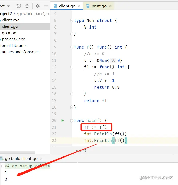Click the fold end marker on line 18
This screenshot has width=178, height=185.
pyautogui.click(x=72, y=107)
